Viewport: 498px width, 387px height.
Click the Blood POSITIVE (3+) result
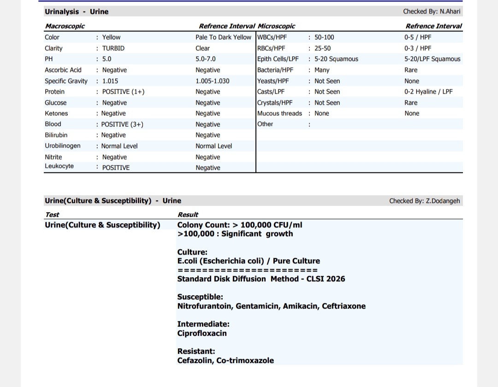click(x=122, y=125)
